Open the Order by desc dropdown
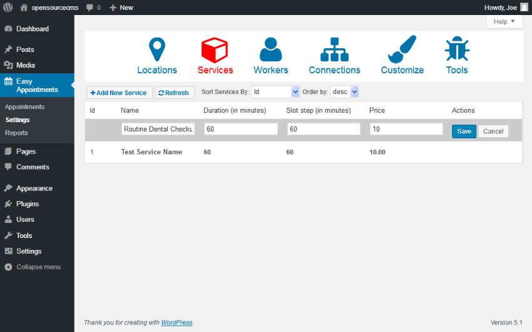532x332 pixels. coord(345,92)
